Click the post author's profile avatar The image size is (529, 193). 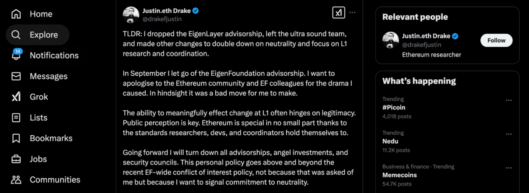[x=131, y=15]
